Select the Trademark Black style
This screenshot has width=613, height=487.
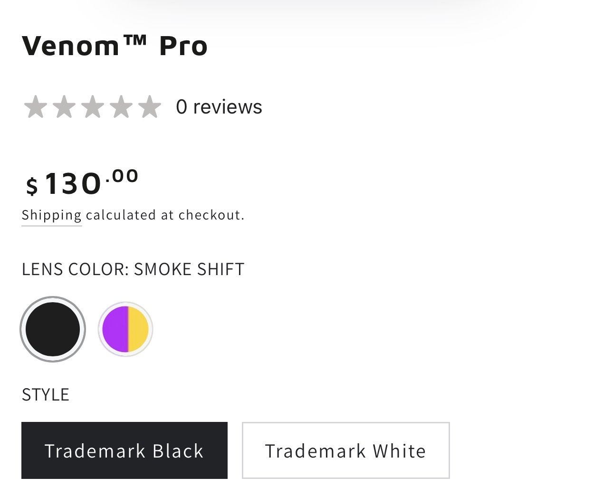[x=124, y=450]
